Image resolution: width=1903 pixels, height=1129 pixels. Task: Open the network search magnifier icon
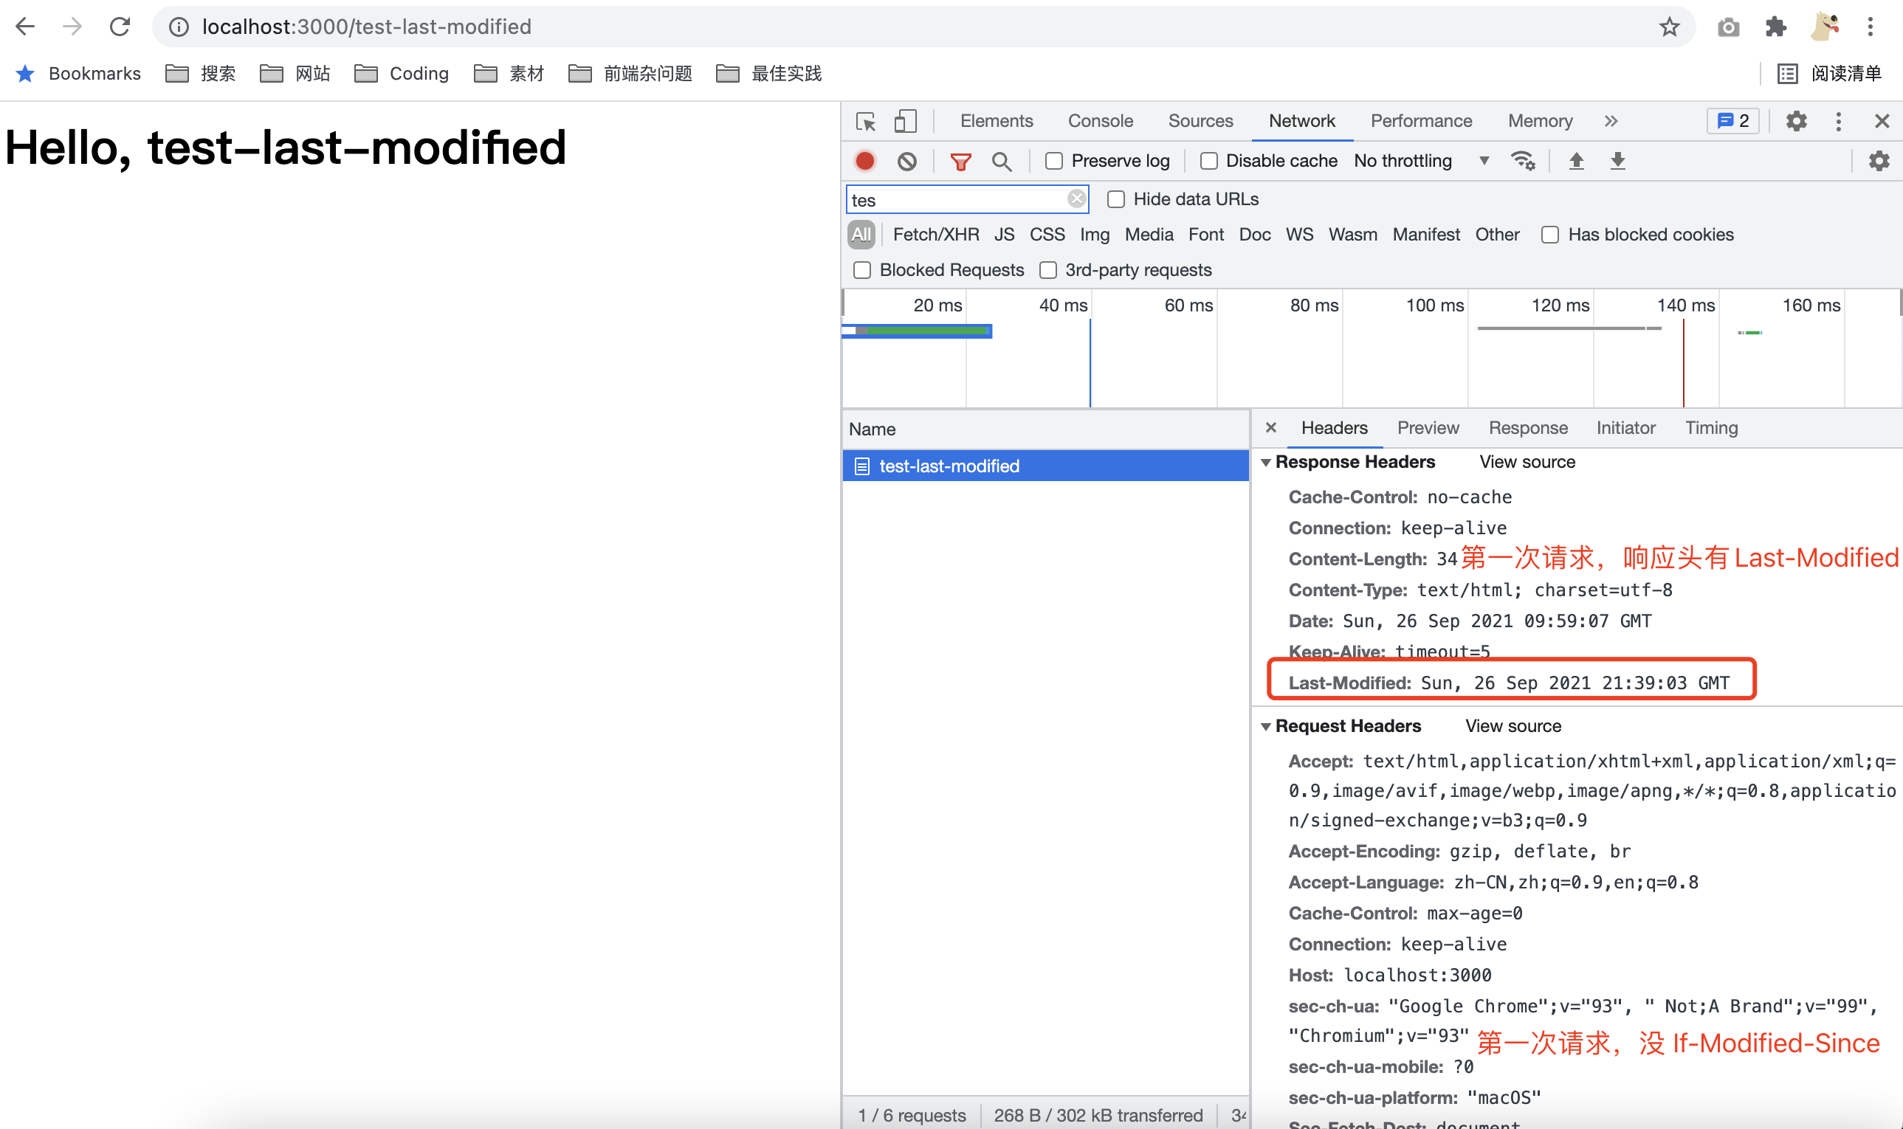pos(1002,161)
